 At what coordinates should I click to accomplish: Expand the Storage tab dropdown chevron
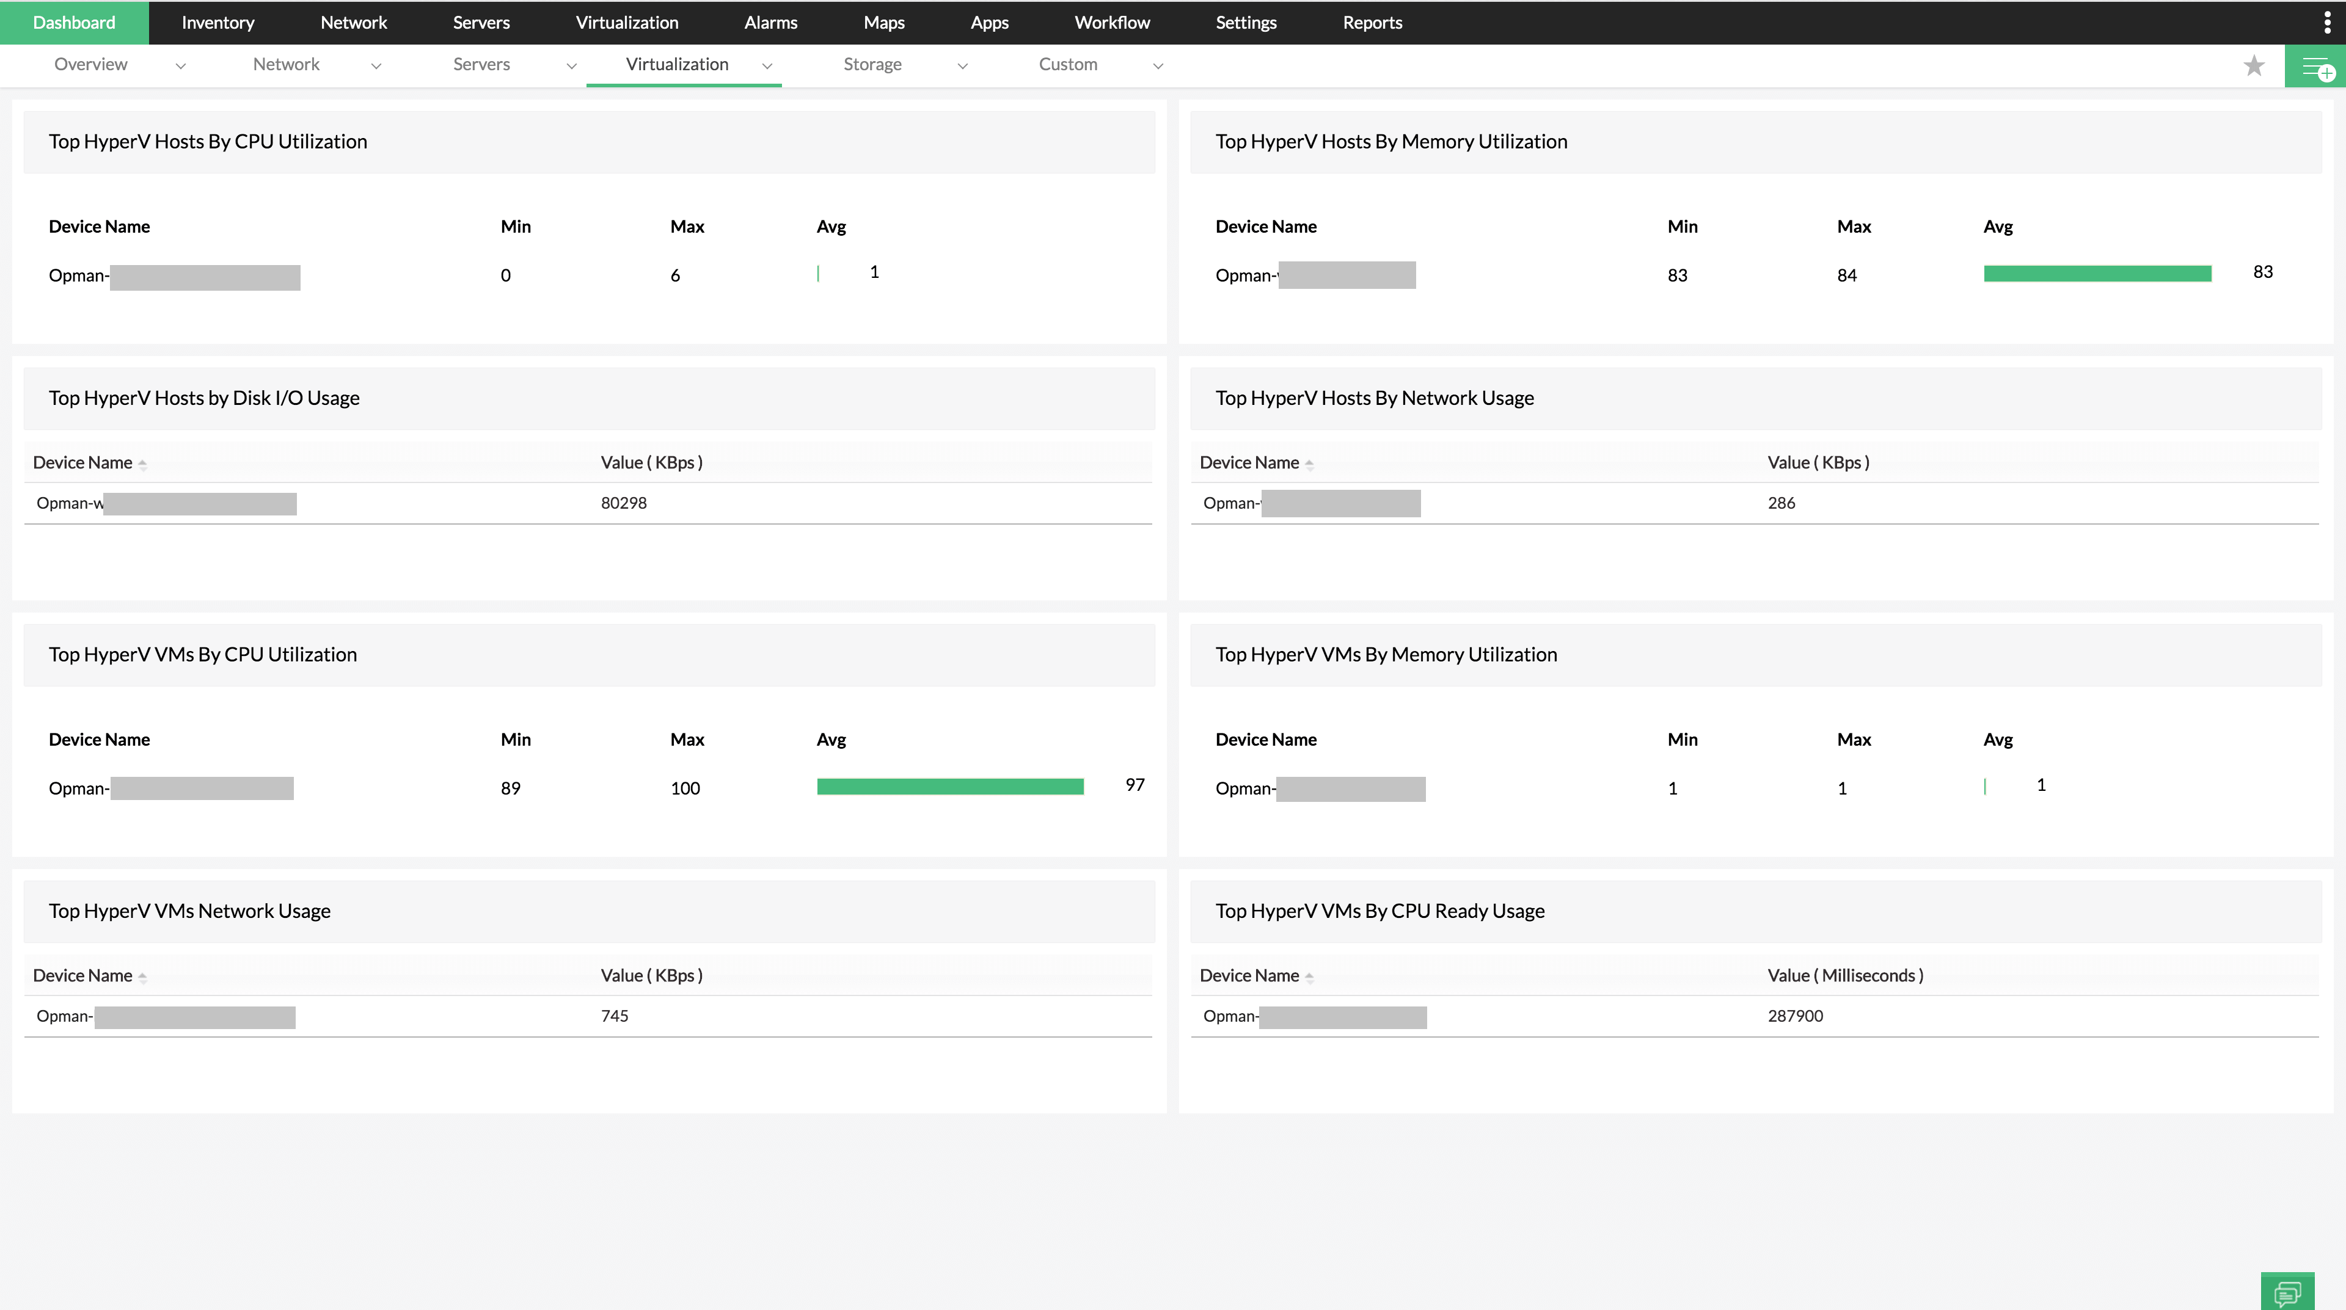click(962, 65)
